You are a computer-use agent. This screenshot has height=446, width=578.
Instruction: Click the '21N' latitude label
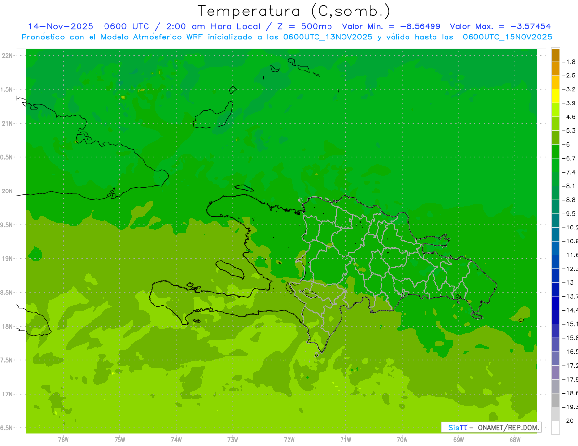7,123
